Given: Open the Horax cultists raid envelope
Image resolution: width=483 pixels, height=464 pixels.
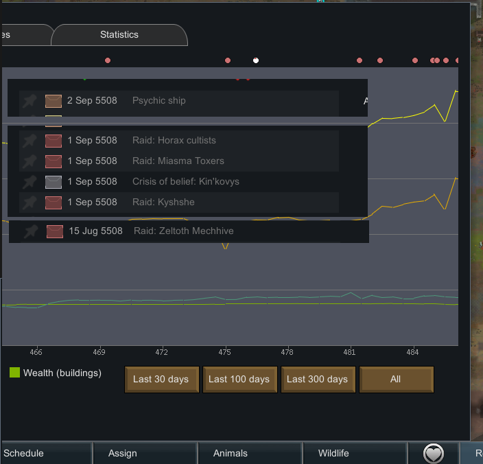Looking at the screenshot, I should (x=54, y=141).
